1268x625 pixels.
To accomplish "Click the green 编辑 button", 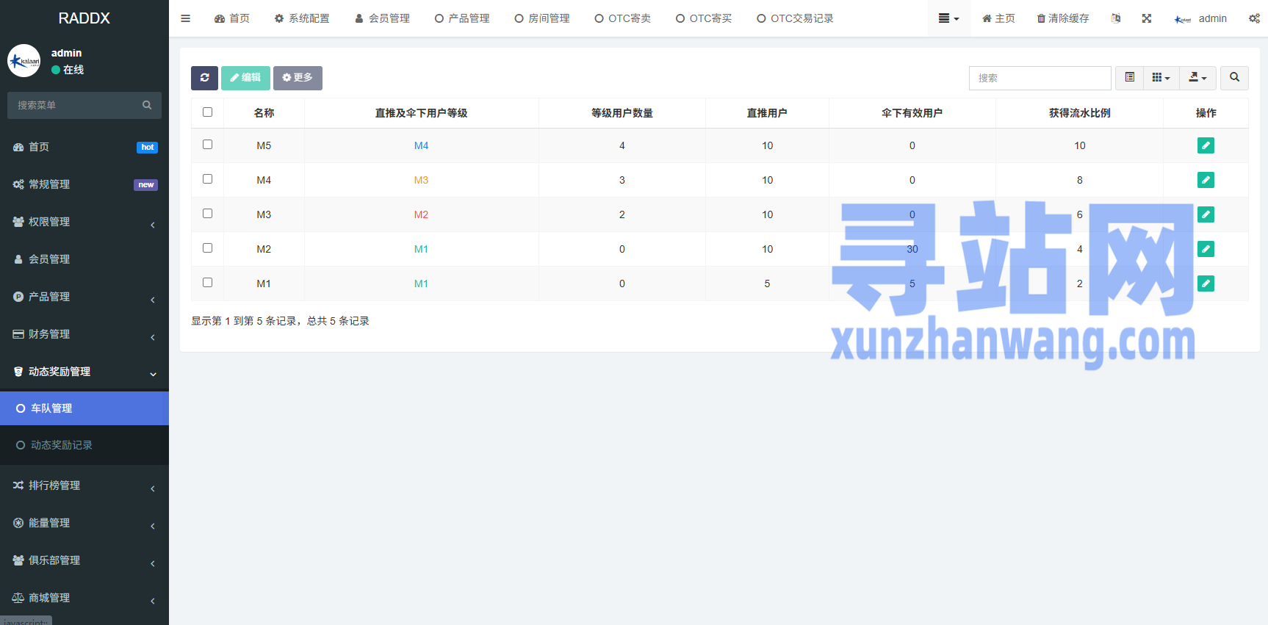I will [245, 78].
